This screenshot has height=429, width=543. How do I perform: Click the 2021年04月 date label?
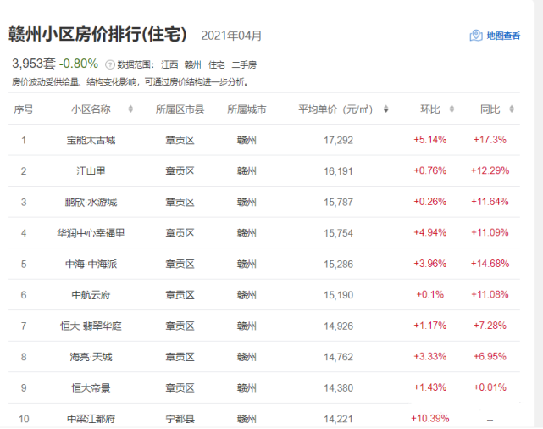coord(231,36)
